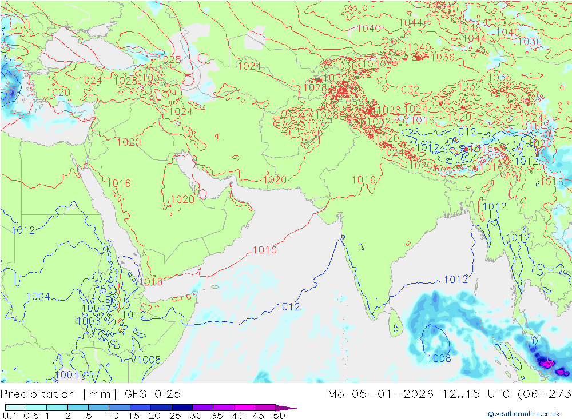Click the purple arrow tip ending the legend
The width and height of the screenshot is (572, 419).
[x=285, y=408]
